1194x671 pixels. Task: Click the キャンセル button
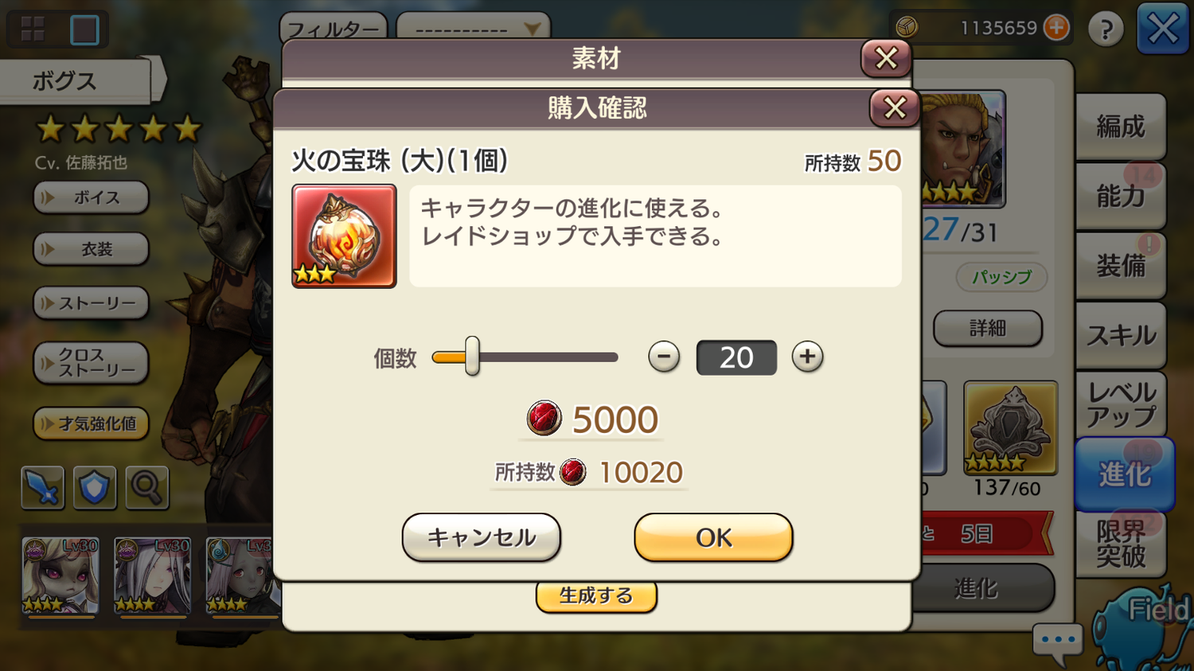click(482, 537)
